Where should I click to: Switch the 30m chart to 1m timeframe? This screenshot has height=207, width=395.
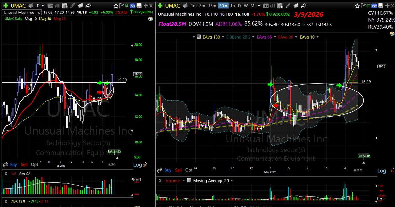tap(194, 6)
